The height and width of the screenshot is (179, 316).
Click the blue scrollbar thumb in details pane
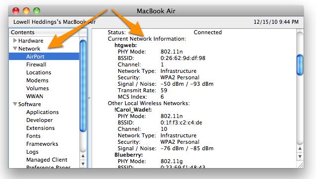[x=300, y=65]
